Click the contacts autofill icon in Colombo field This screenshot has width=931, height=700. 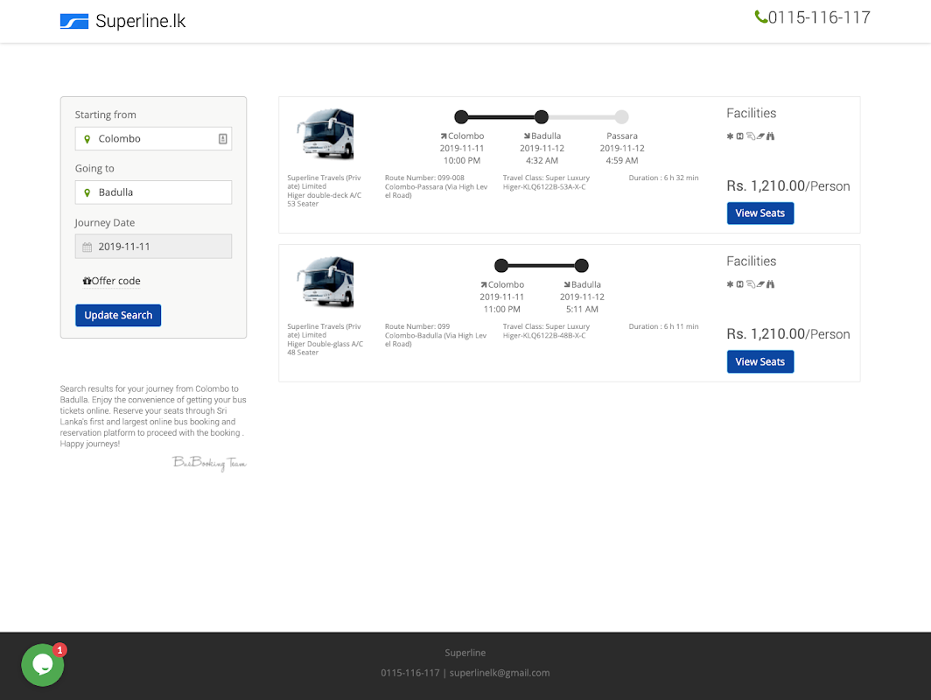click(x=222, y=139)
